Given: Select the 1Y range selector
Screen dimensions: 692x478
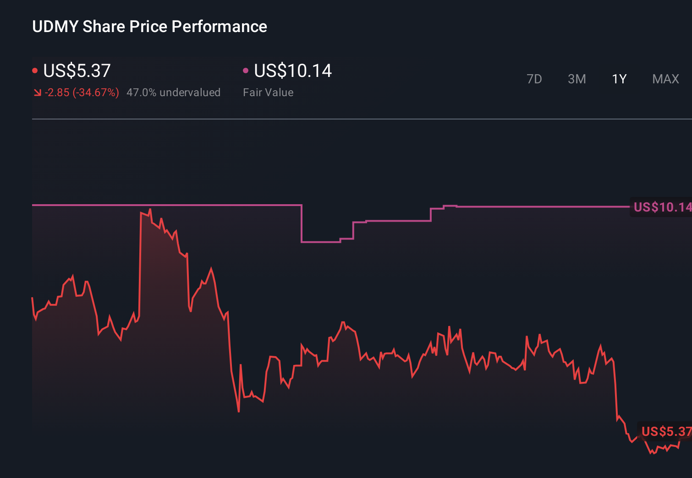Looking at the screenshot, I should coord(619,79).
